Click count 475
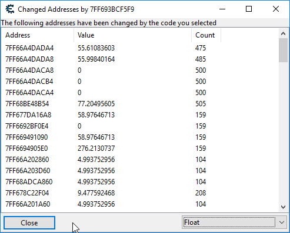This screenshot has height=233, width=290. 201,48
